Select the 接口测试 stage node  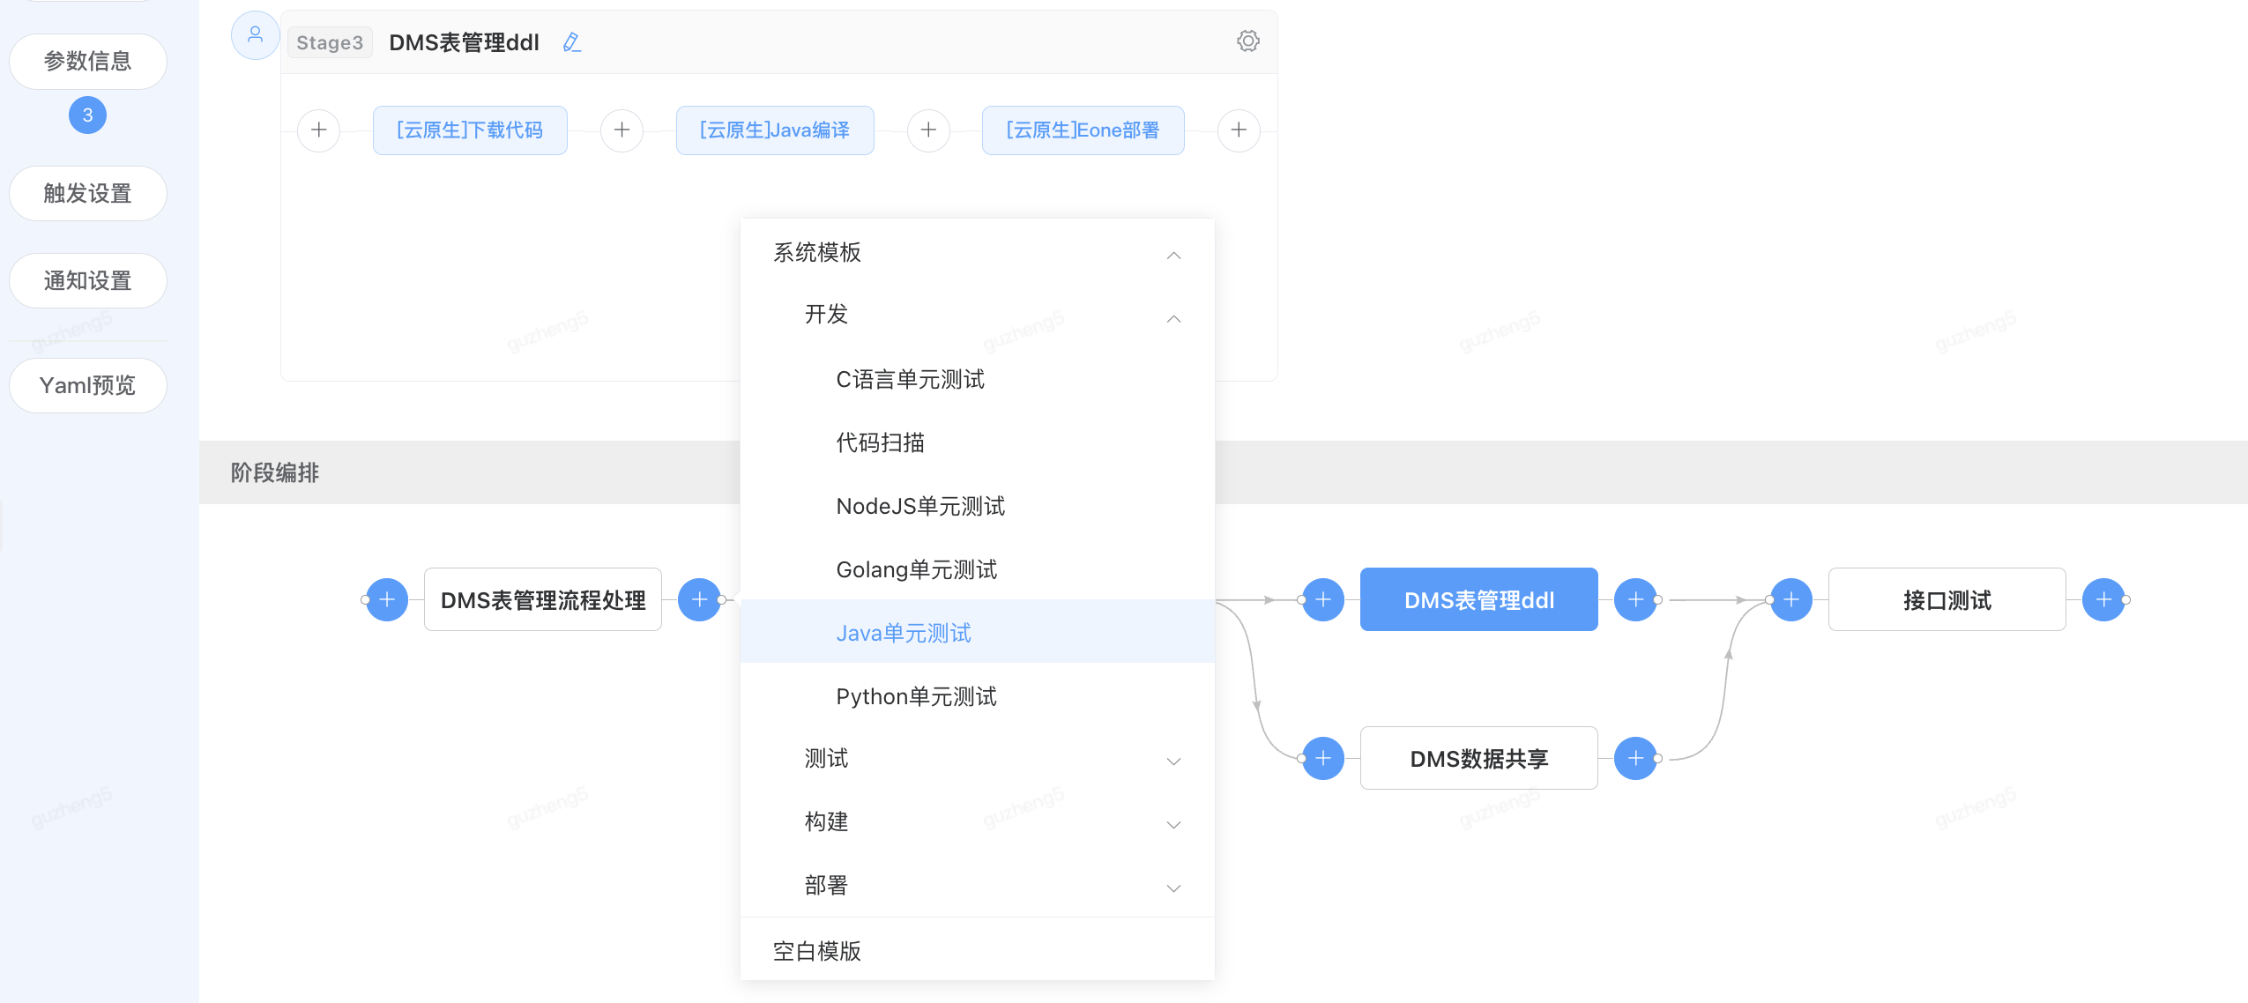(x=1947, y=600)
